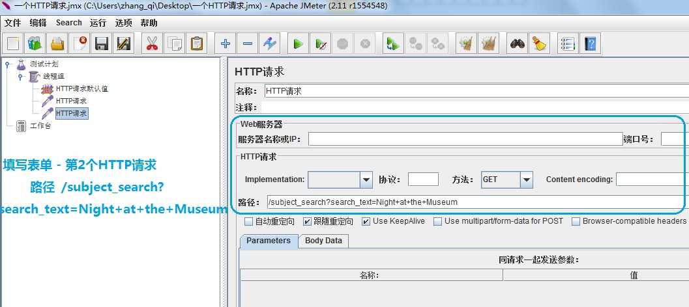Open the 方法 GET dropdown

coord(527,180)
